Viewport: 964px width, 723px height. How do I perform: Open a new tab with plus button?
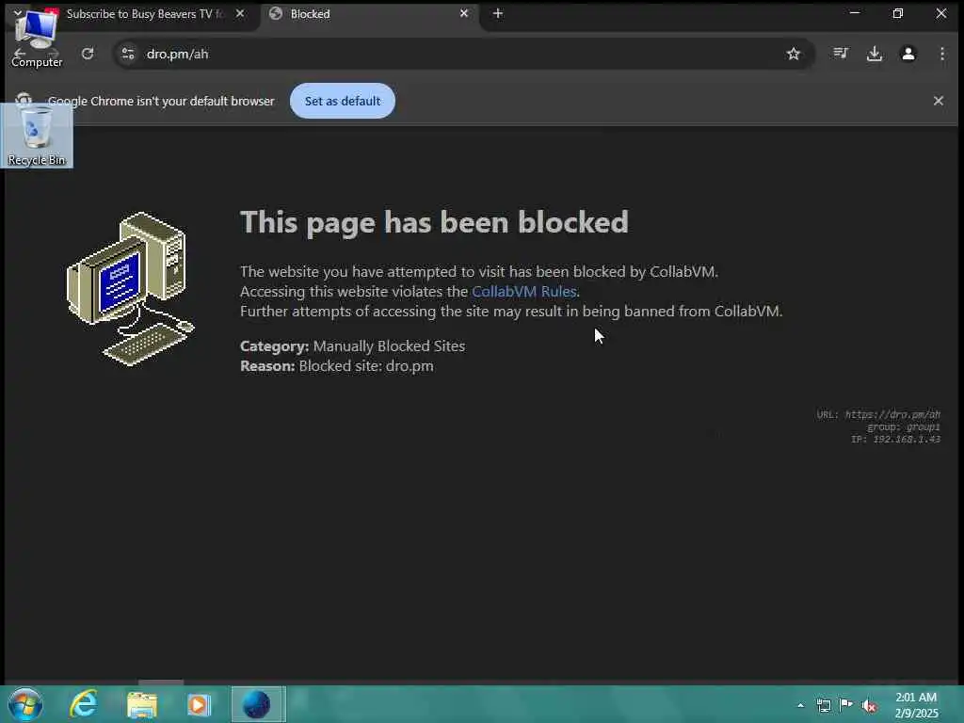498,13
